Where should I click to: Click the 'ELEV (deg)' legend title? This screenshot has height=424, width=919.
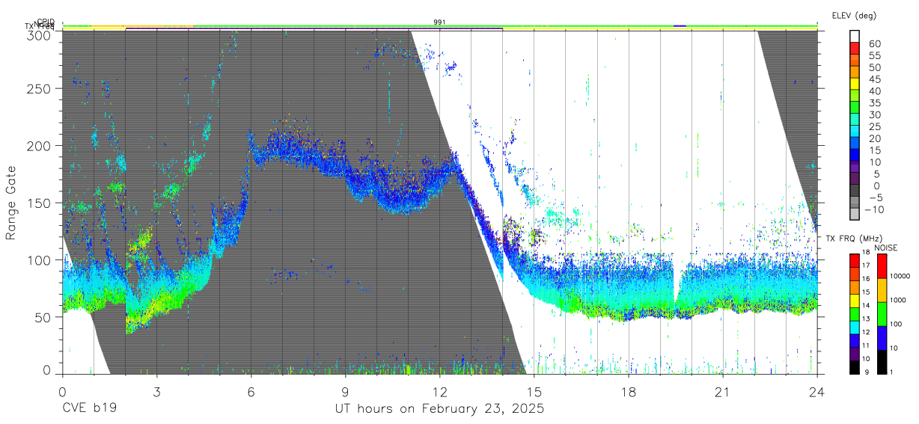(x=854, y=16)
